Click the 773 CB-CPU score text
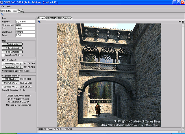This screenshot has width=185, height=134. (x=29, y=67)
